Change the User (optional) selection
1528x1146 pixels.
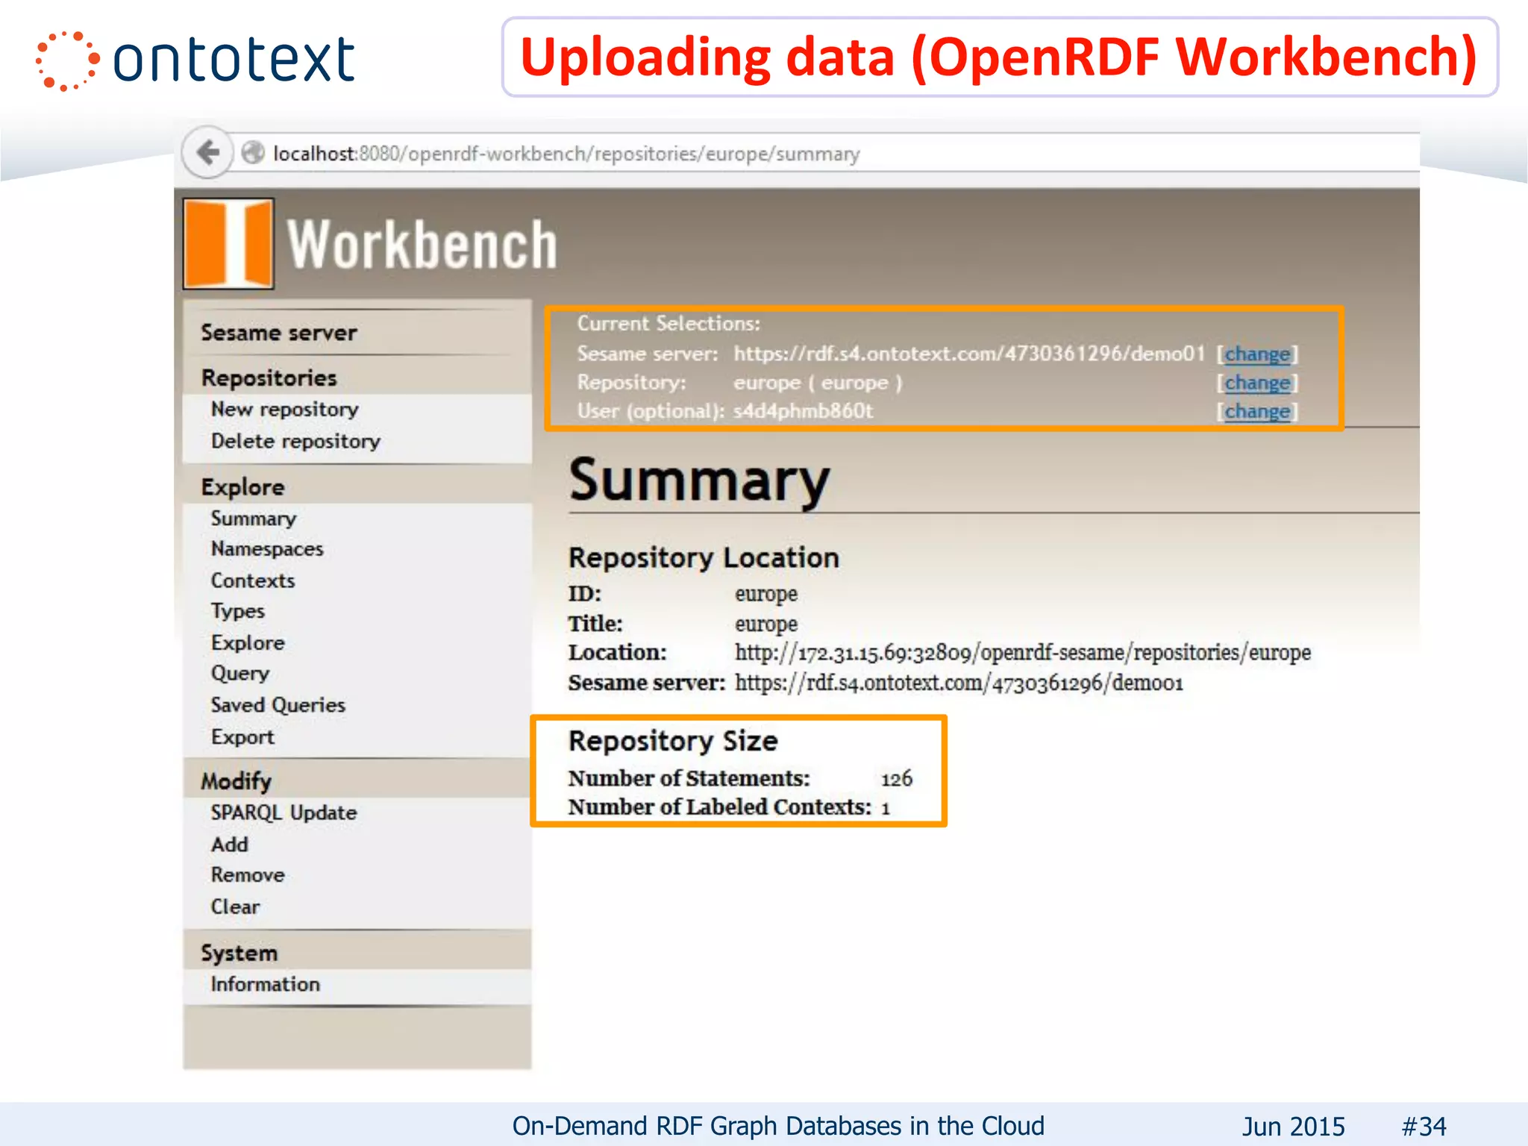pyautogui.click(x=1257, y=412)
